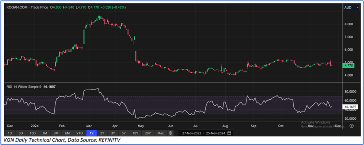Click the Feb label on time axis
This screenshot has height=145, width=364.
pos(62,126)
